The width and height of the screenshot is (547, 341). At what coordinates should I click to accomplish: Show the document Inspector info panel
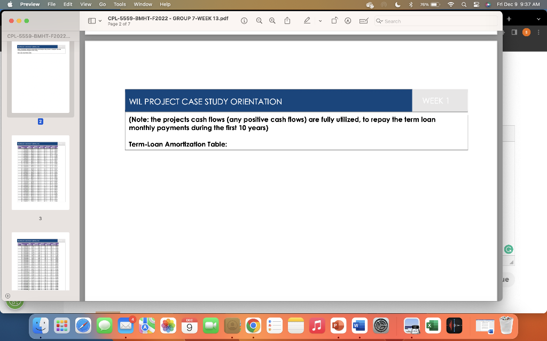244,21
